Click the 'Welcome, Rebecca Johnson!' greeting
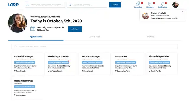Screen dimensions: 189x106 pyautogui.click(x=45, y=17)
